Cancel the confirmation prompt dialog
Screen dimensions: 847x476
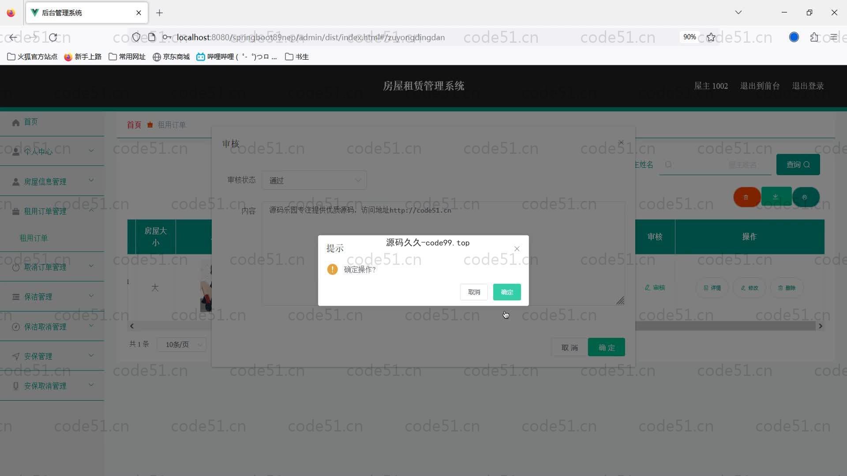(474, 292)
